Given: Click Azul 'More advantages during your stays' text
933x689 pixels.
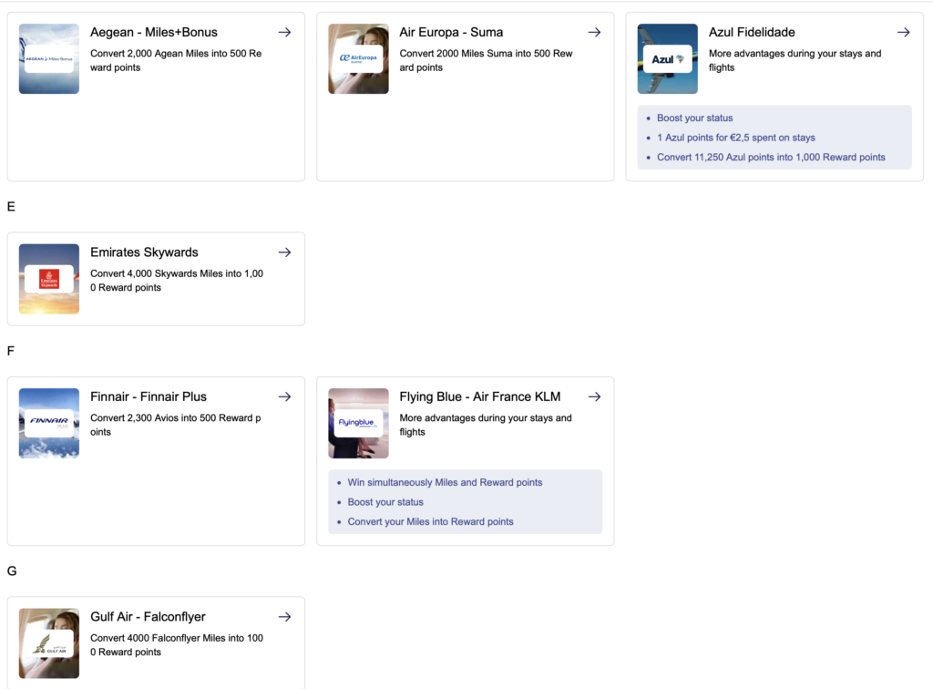Looking at the screenshot, I should 795,61.
